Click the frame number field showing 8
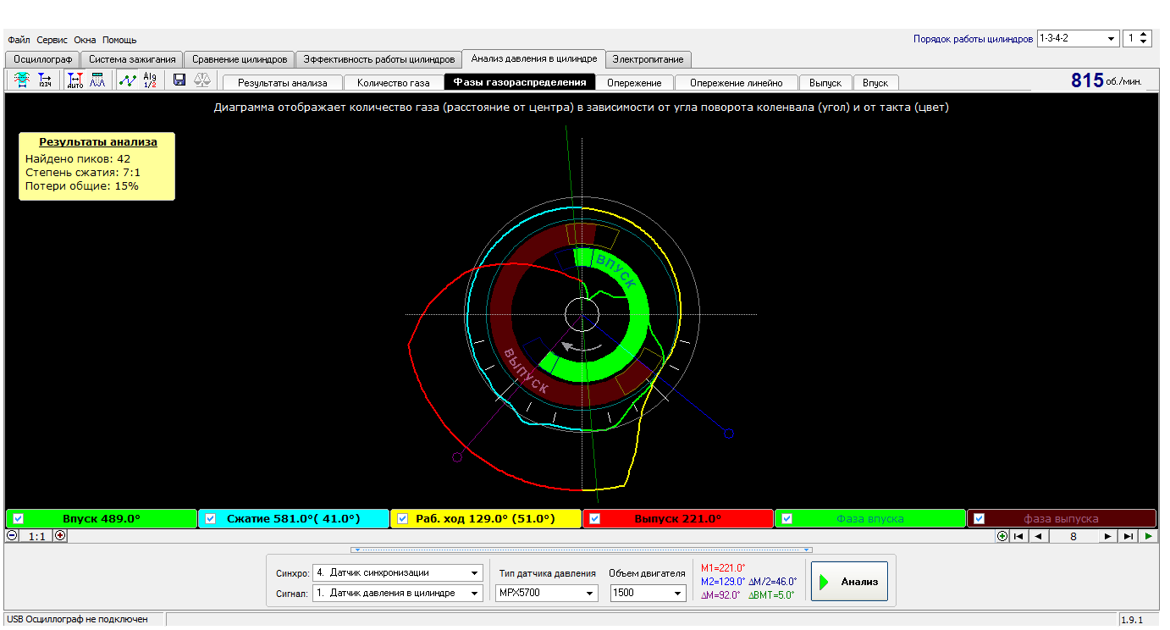 click(x=1073, y=536)
